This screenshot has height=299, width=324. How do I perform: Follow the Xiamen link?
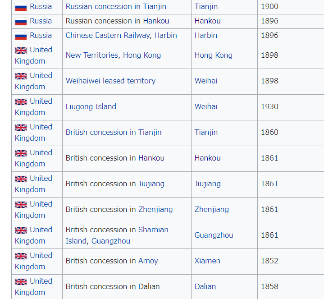(207, 261)
